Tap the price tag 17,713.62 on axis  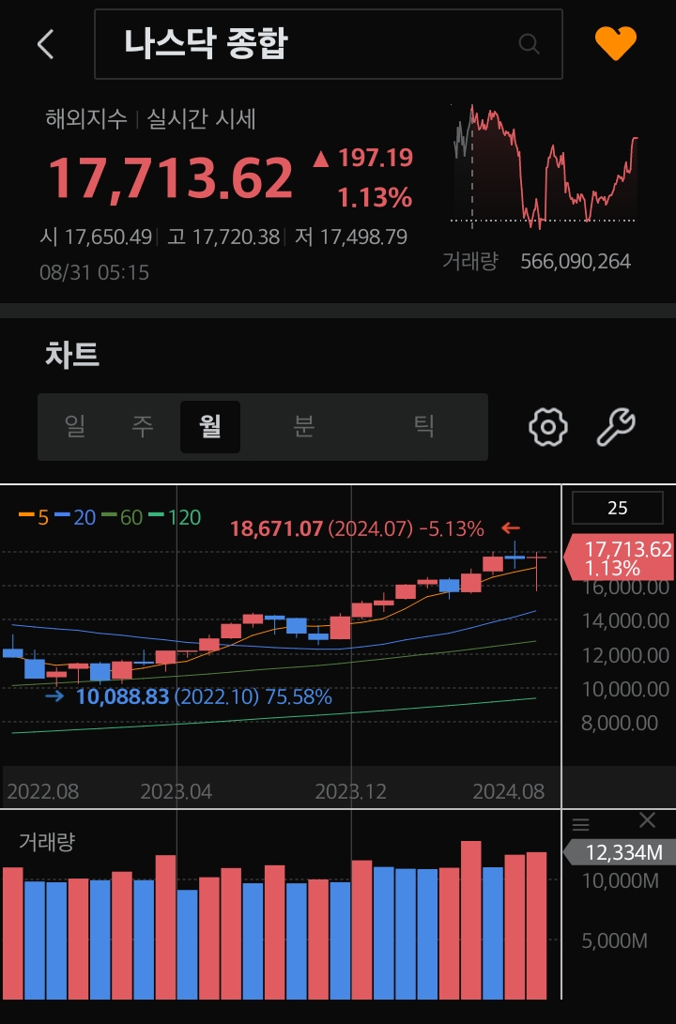click(x=619, y=558)
